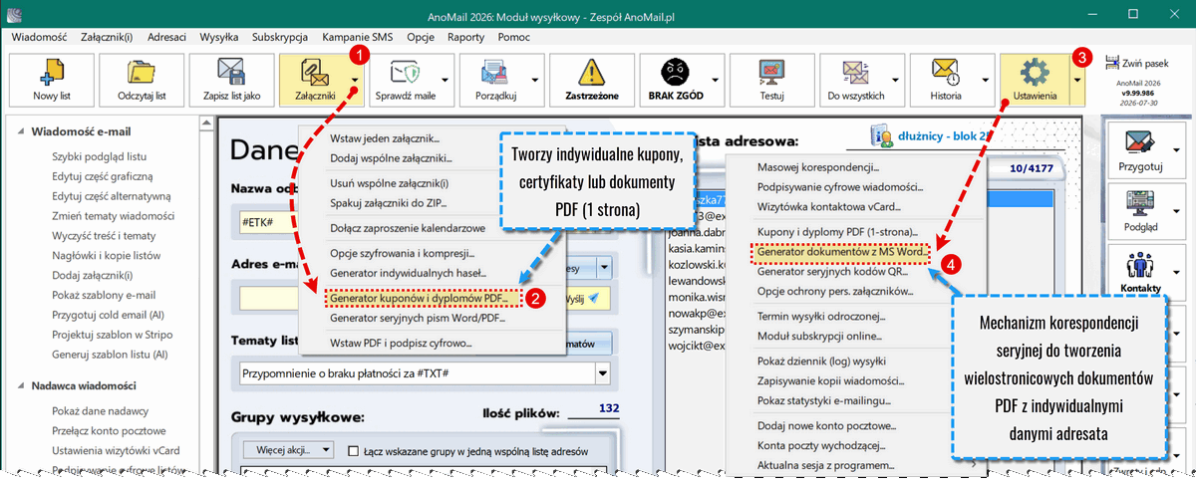Open the Raporty menu

coord(466,36)
